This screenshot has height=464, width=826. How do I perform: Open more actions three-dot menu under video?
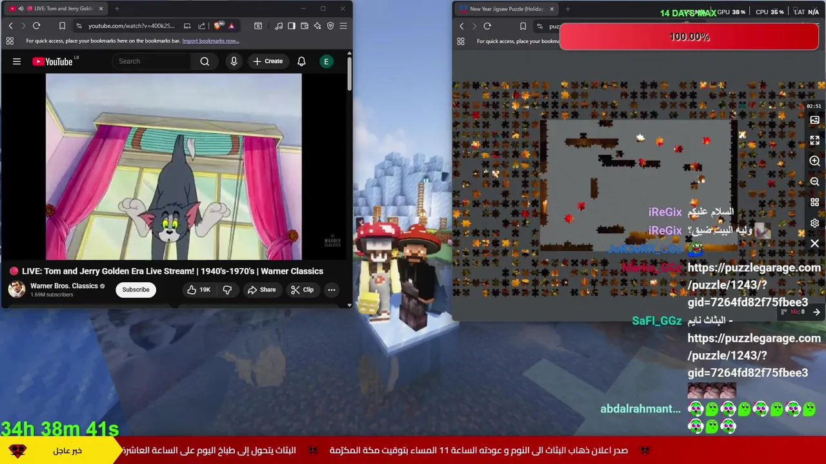[x=331, y=290]
